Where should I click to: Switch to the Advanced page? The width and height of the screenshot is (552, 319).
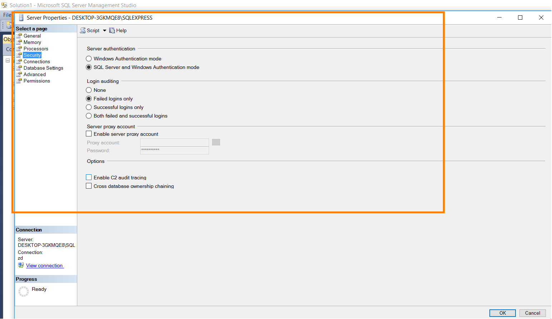34,74
